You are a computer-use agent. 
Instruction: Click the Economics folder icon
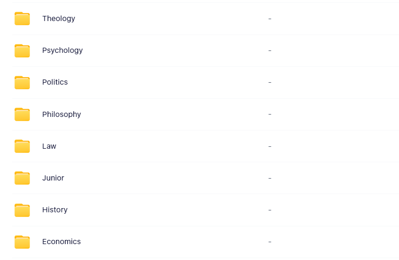coord(22,242)
